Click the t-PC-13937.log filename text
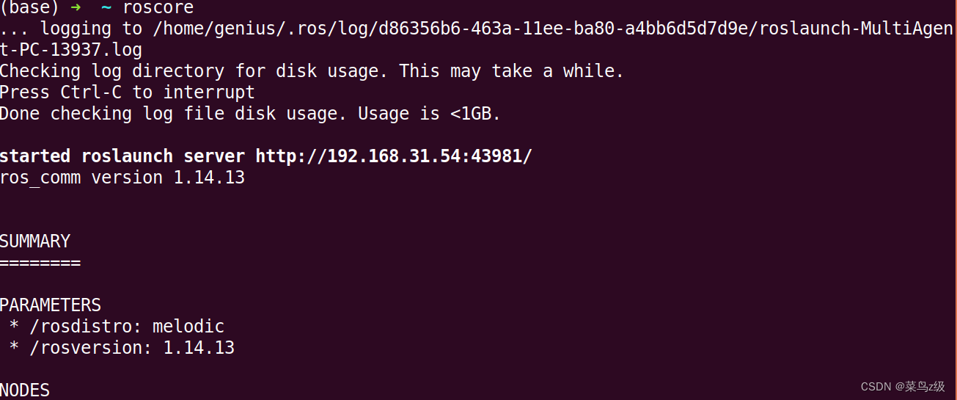957x400 pixels. tap(71, 51)
